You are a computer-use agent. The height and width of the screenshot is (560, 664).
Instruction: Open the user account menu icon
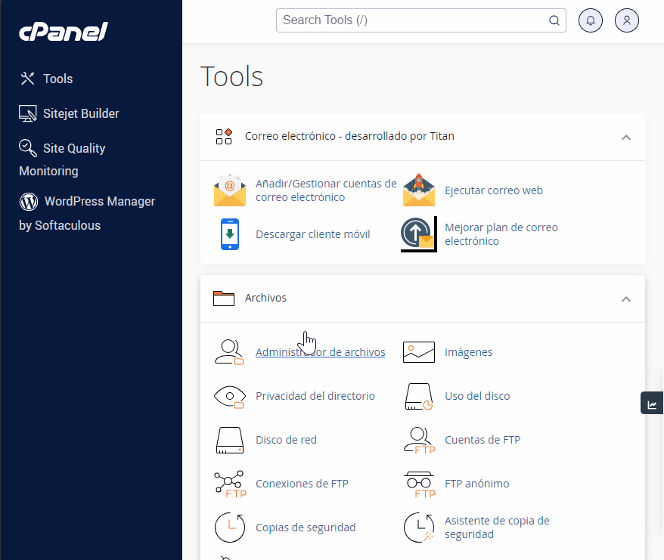(x=627, y=20)
